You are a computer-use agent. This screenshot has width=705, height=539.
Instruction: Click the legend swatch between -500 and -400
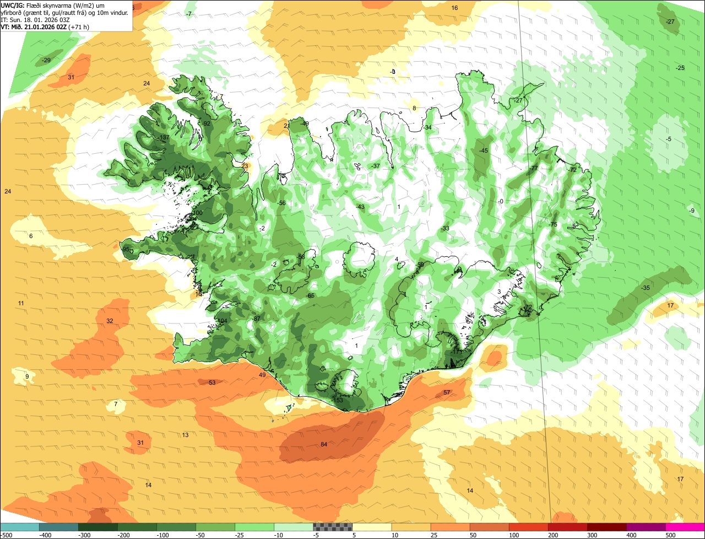click(20, 527)
